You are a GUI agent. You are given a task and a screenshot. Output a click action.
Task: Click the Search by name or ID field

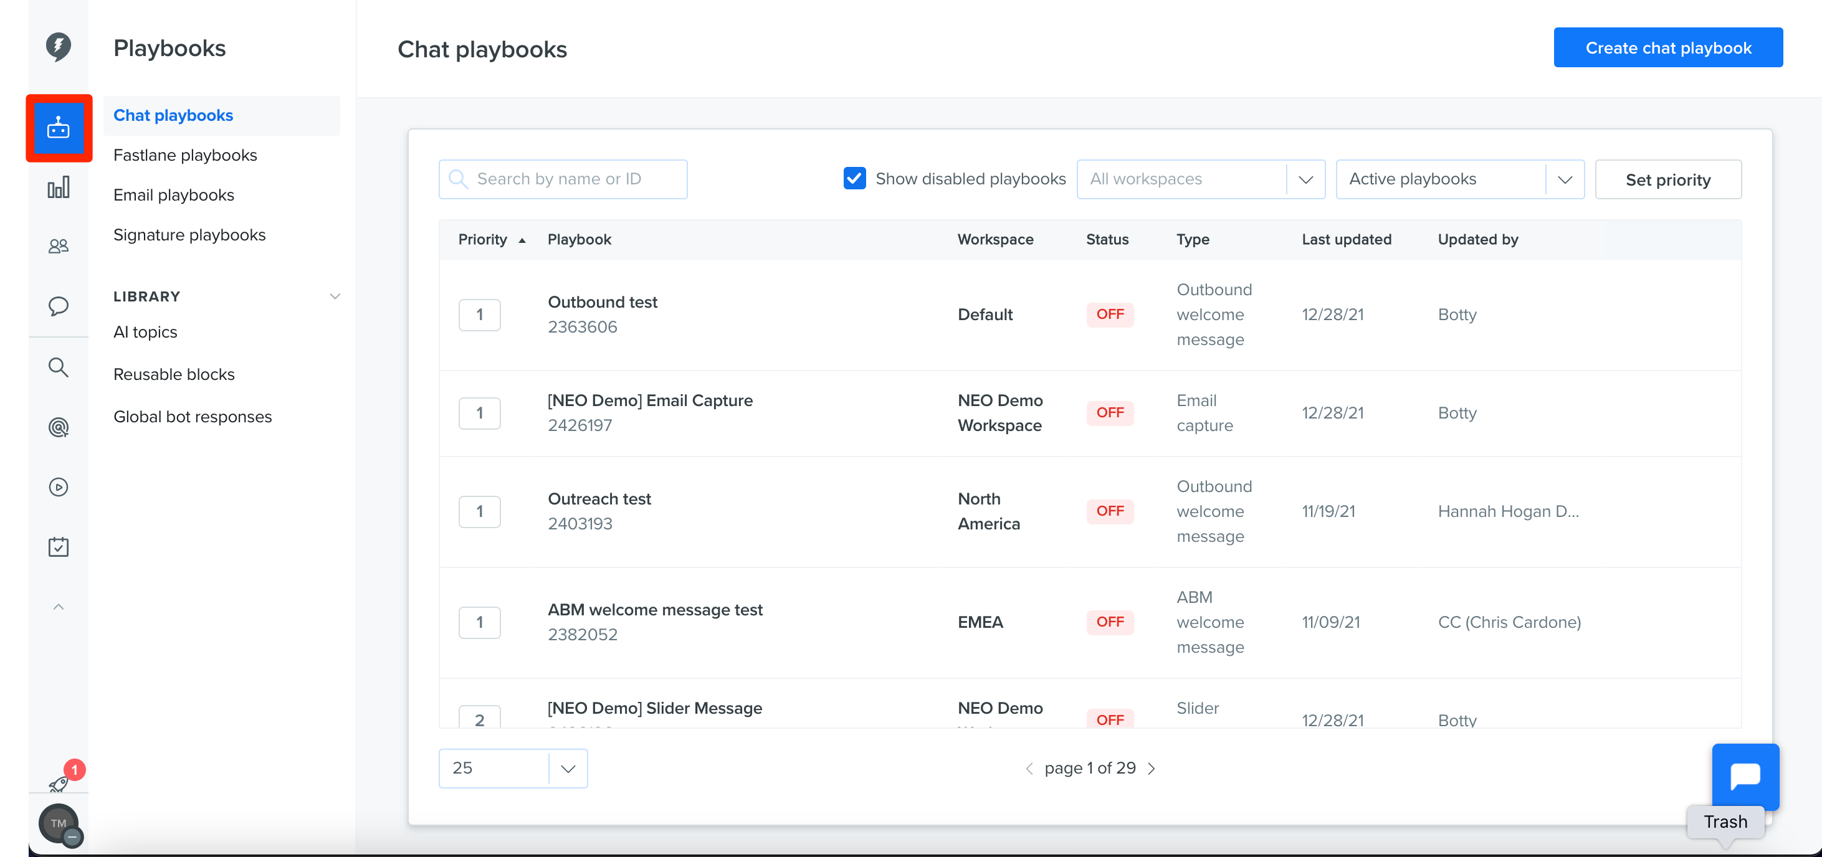563,179
